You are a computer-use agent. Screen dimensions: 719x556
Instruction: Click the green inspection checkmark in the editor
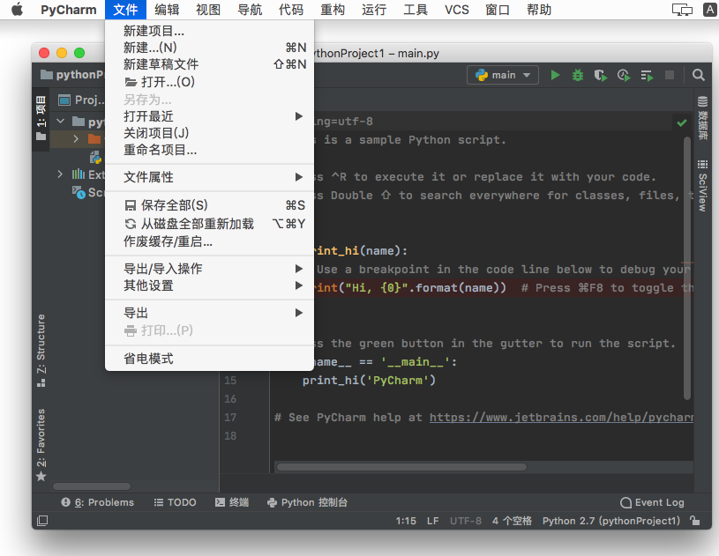(682, 122)
